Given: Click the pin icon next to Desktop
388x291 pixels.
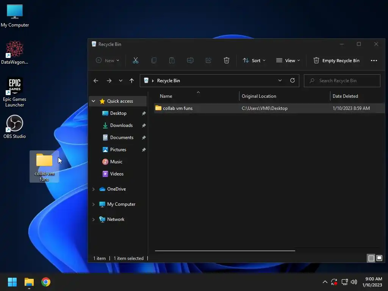Looking at the screenshot, I should coord(144,113).
